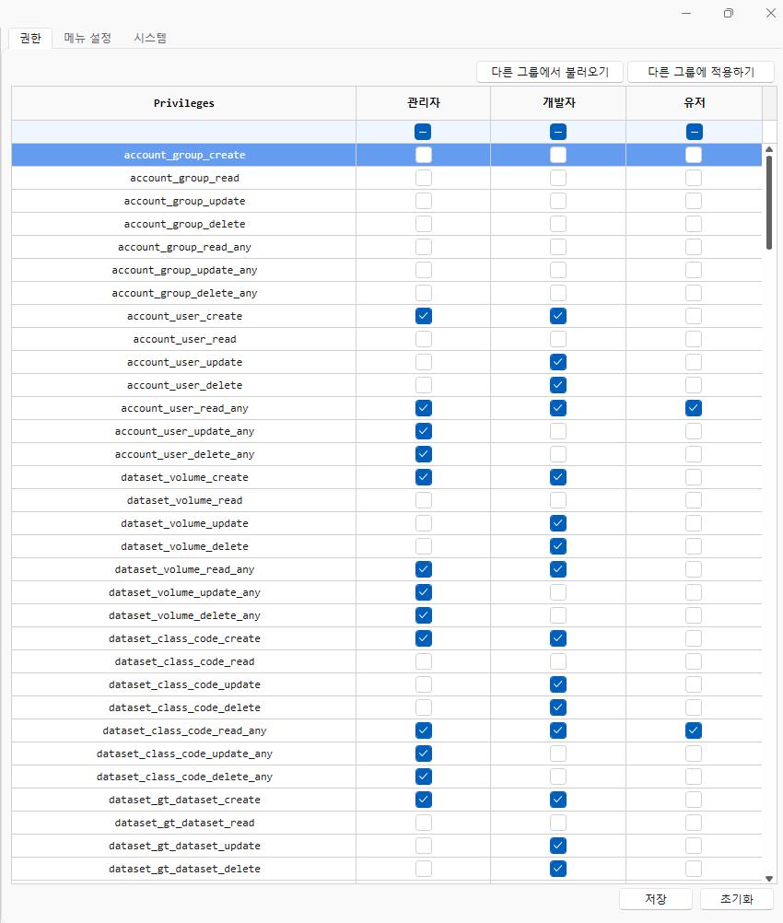The height and width of the screenshot is (923, 783).
Task: Select the 권한 tab
Action: point(30,38)
